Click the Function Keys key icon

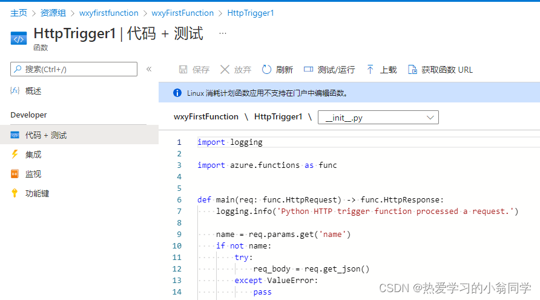[x=15, y=193]
